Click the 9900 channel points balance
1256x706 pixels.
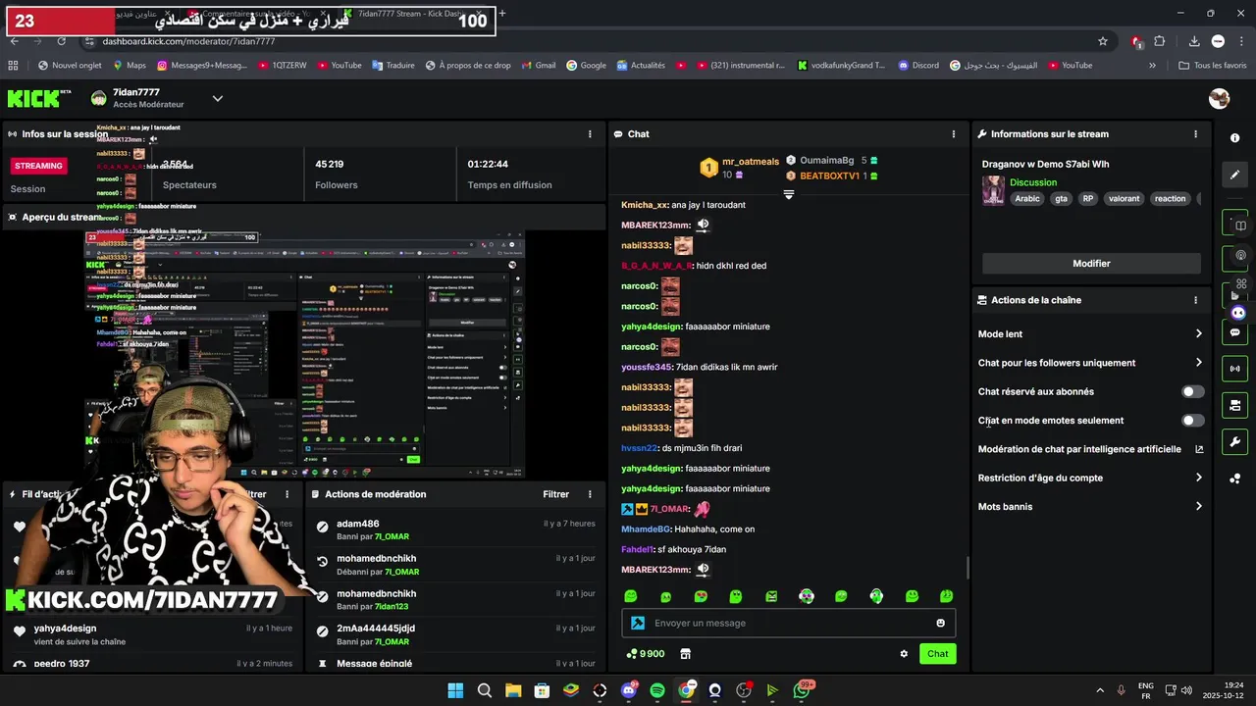pyautogui.click(x=646, y=654)
